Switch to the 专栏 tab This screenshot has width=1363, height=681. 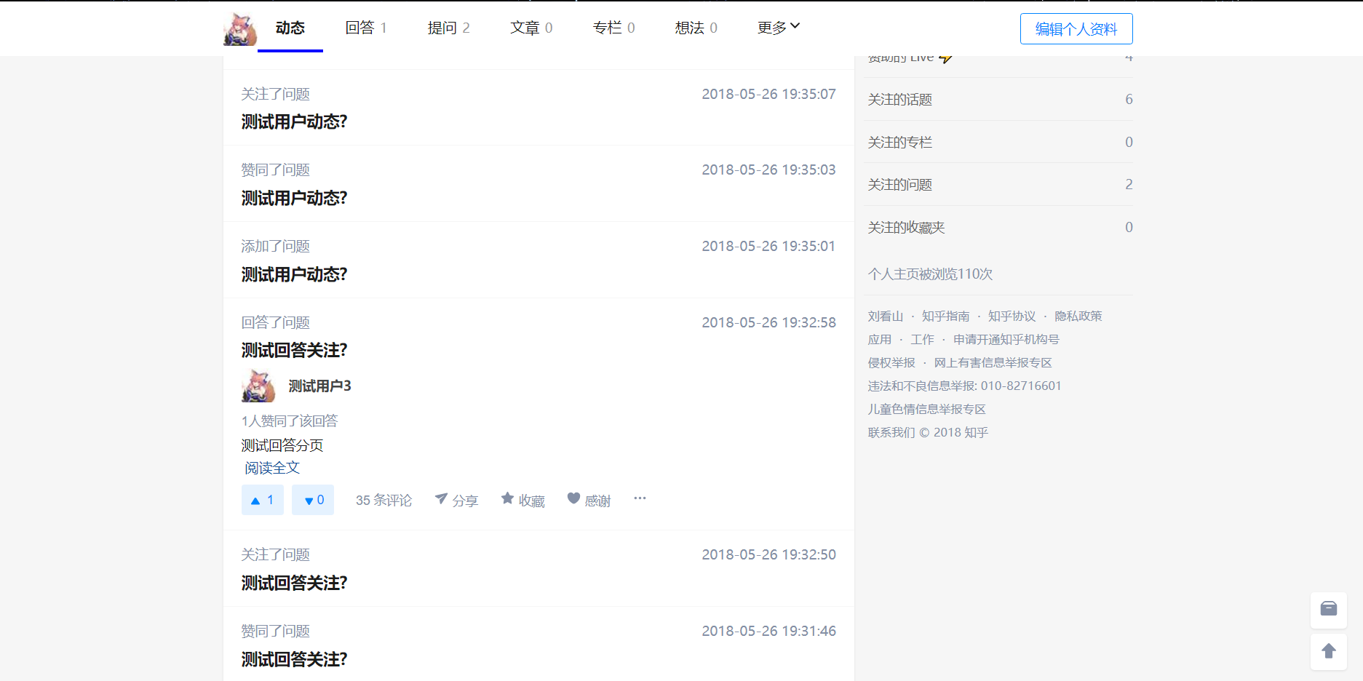613,28
